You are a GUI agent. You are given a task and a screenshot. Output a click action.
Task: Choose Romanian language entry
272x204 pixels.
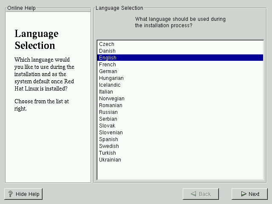(x=110, y=105)
